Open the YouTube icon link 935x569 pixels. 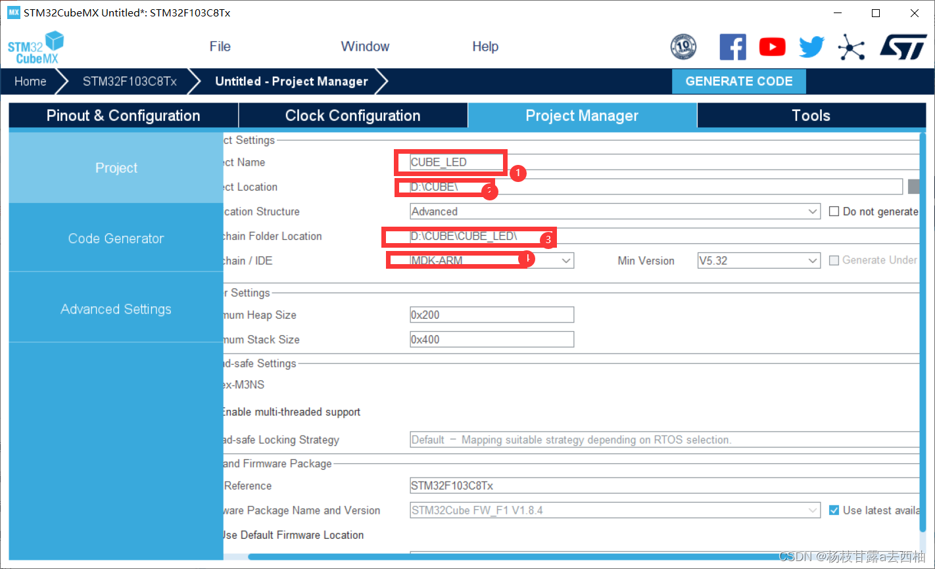coord(772,47)
